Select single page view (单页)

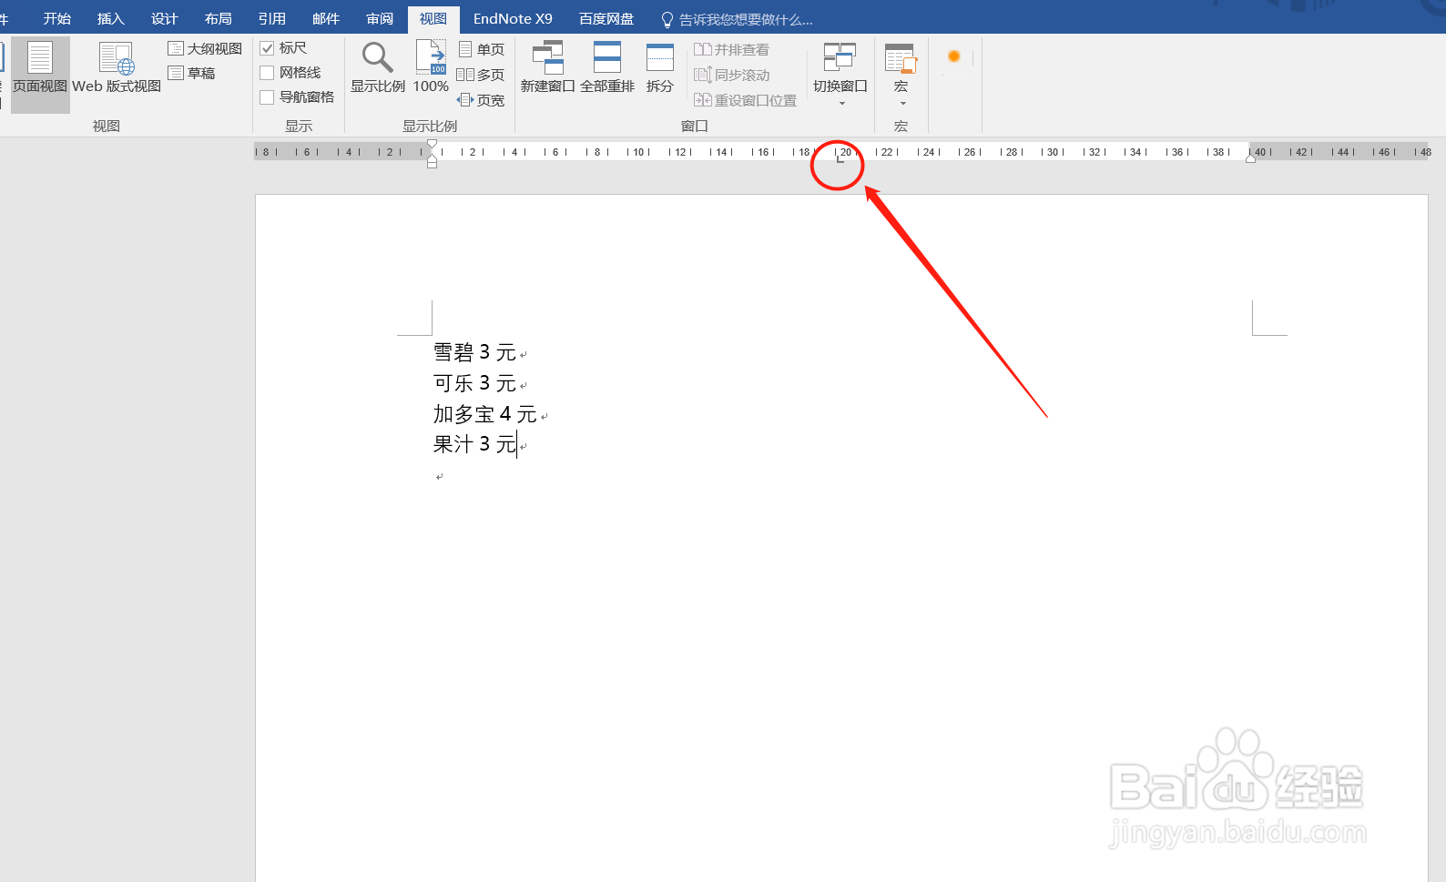click(481, 49)
